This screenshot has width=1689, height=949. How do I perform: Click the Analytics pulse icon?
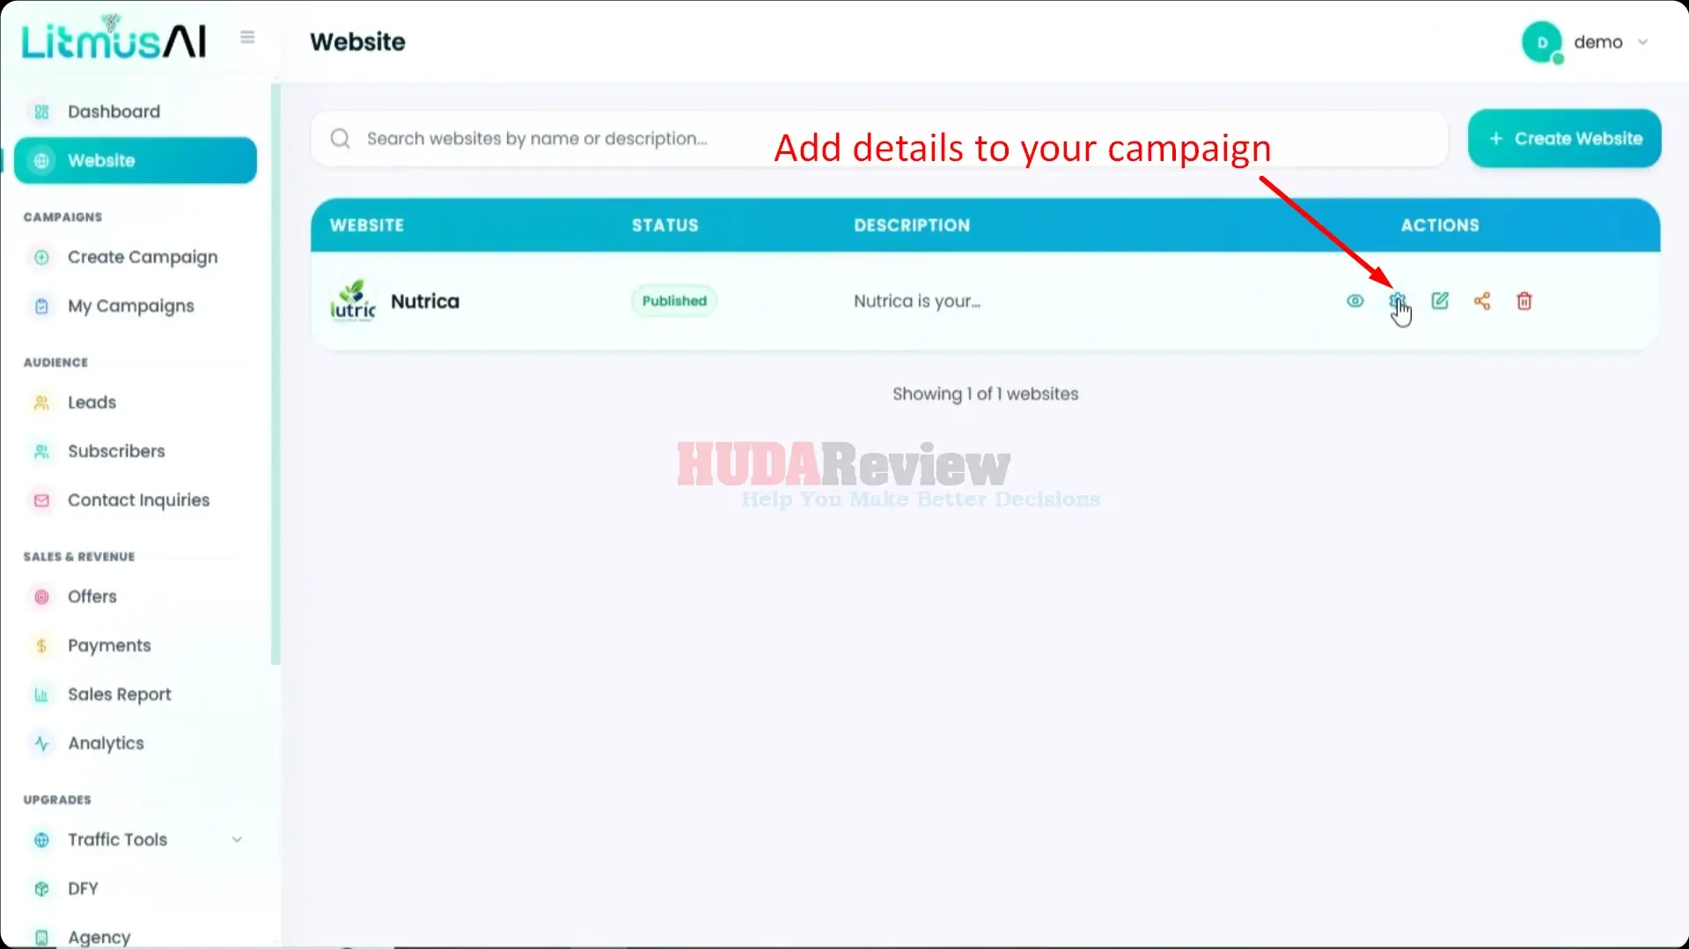click(x=41, y=743)
